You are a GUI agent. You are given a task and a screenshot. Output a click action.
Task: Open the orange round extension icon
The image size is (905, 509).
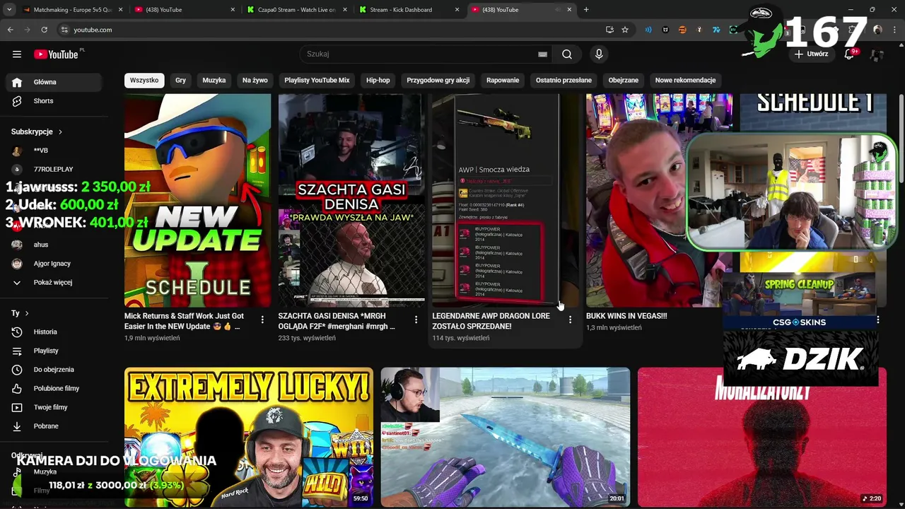(682, 30)
